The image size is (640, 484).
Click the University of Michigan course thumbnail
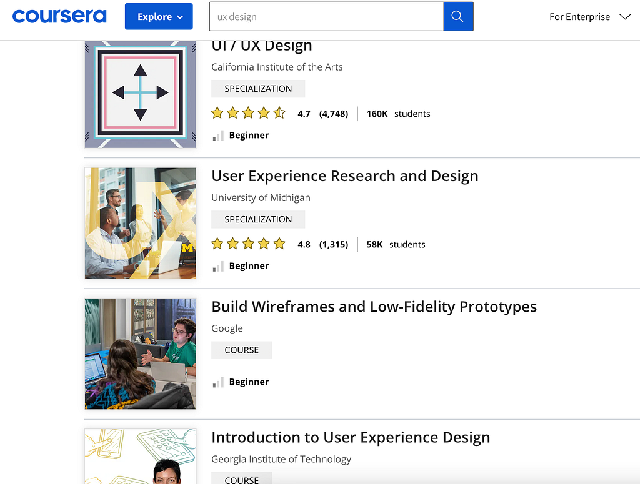141,223
